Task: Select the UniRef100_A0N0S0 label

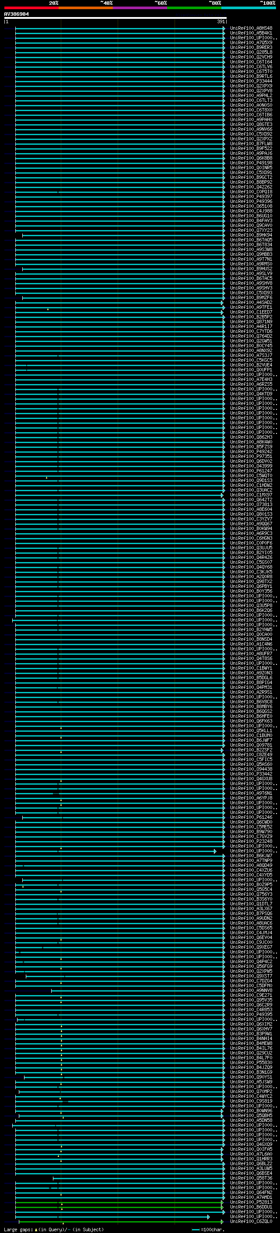Action: point(251,105)
